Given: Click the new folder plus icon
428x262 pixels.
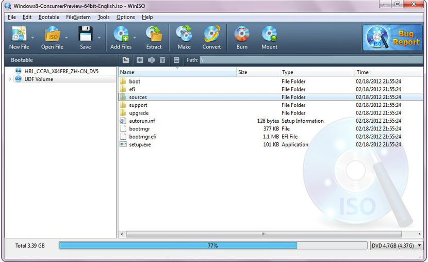Looking at the screenshot, I should click(x=140, y=60).
